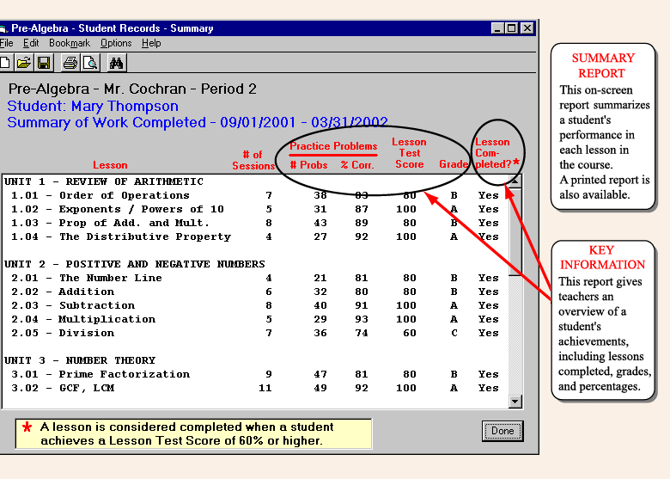The width and height of the screenshot is (670, 479).
Task: Click the binoculars Find icon
Action: 117,62
